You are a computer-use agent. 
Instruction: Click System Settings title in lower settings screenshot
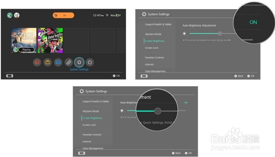tap(96, 91)
